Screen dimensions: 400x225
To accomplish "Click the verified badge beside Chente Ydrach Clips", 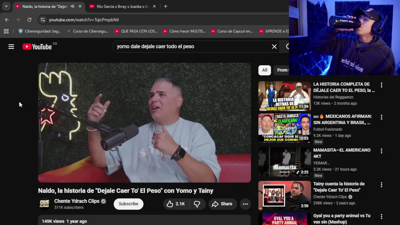I will click(x=103, y=201).
